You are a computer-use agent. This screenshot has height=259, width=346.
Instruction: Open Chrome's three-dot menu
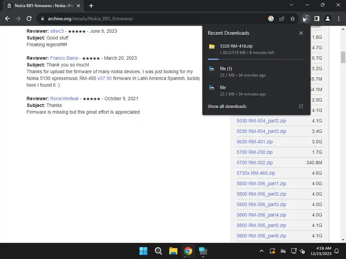tap(339, 19)
